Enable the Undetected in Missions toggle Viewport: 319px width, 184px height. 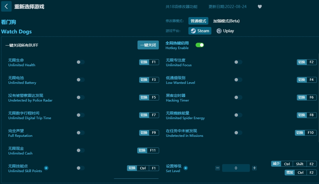pyautogui.click(x=238, y=133)
